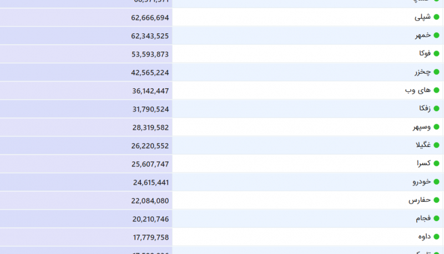Select the symbol name خمهر
444x254 pixels.
point(423,35)
